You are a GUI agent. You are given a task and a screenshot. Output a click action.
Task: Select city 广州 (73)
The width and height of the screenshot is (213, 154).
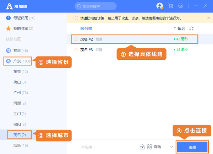point(21,93)
